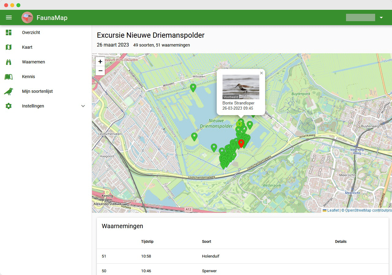
Task: Zoom in on the map
Action: [100, 61]
